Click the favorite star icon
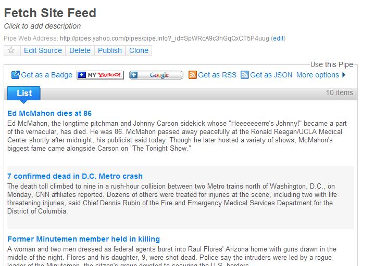 (x=12, y=50)
